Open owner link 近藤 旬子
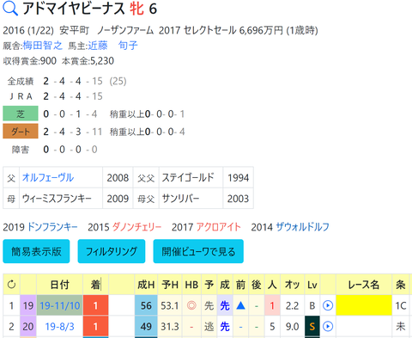412x338 pixels. click(x=112, y=46)
